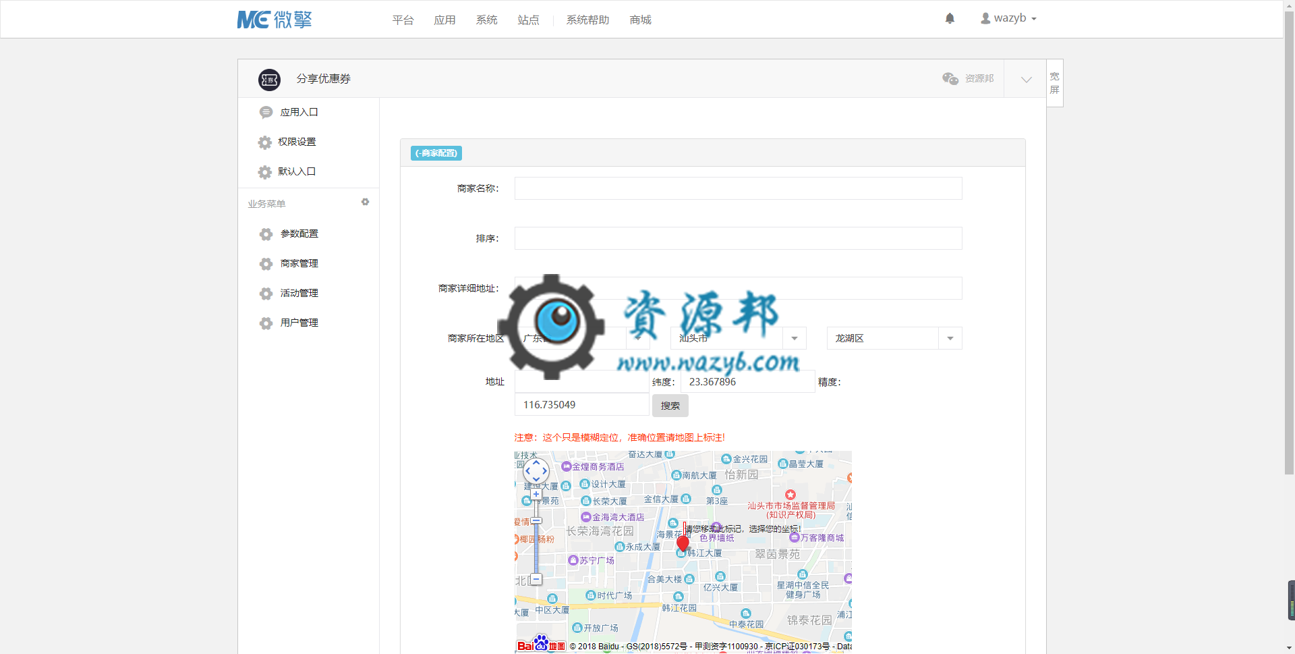Screen dimensions: 1295x654
Task: Click the map zoom slider handle
Action: pyautogui.click(x=536, y=520)
